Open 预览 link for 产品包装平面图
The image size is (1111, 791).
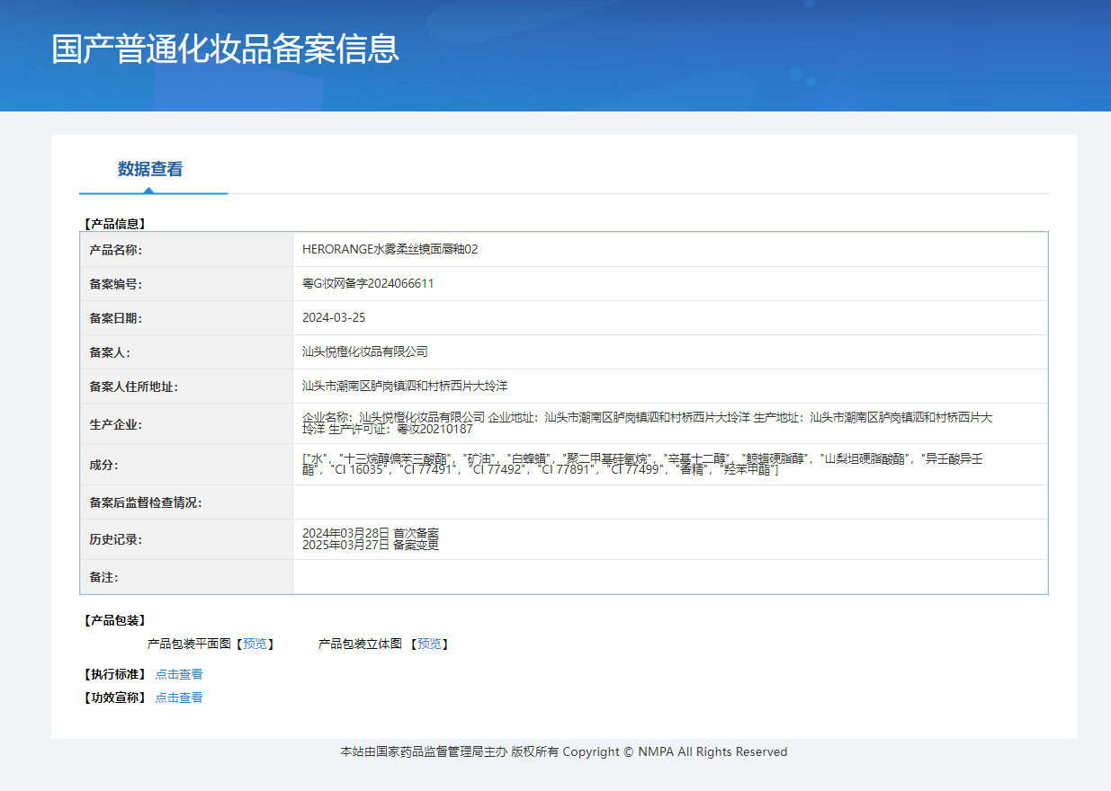click(x=255, y=644)
